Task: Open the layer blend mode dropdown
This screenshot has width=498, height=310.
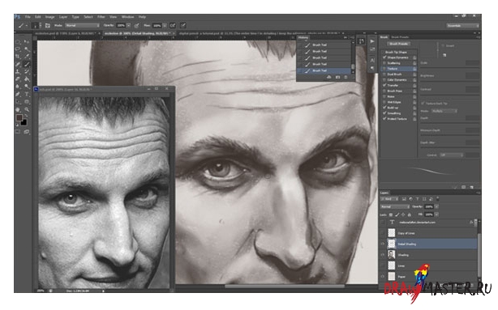Action: click(x=395, y=206)
